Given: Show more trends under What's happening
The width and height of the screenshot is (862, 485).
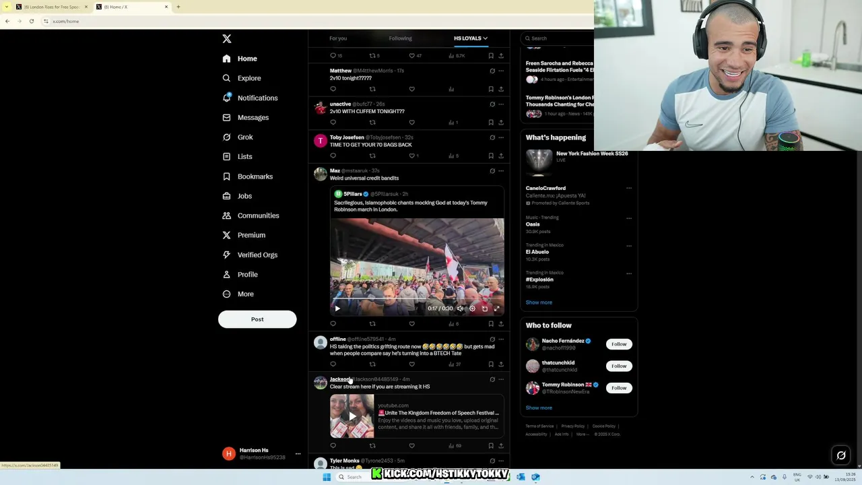Looking at the screenshot, I should (x=539, y=302).
